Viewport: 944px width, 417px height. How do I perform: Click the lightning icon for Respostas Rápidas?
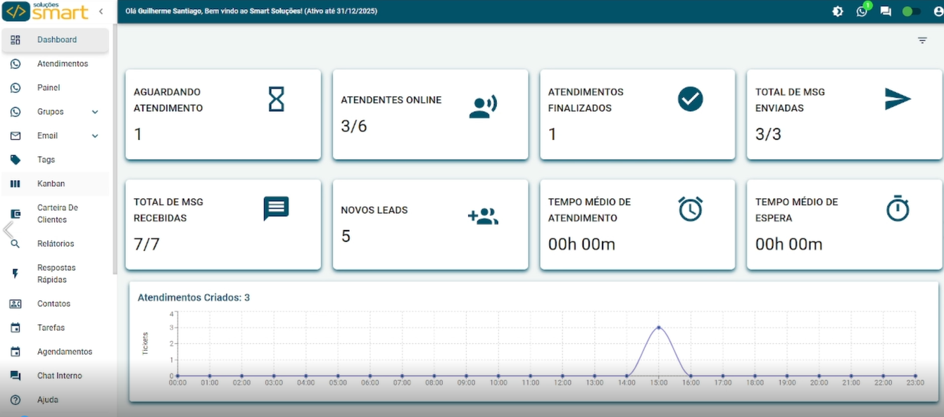(x=15, y=274)
